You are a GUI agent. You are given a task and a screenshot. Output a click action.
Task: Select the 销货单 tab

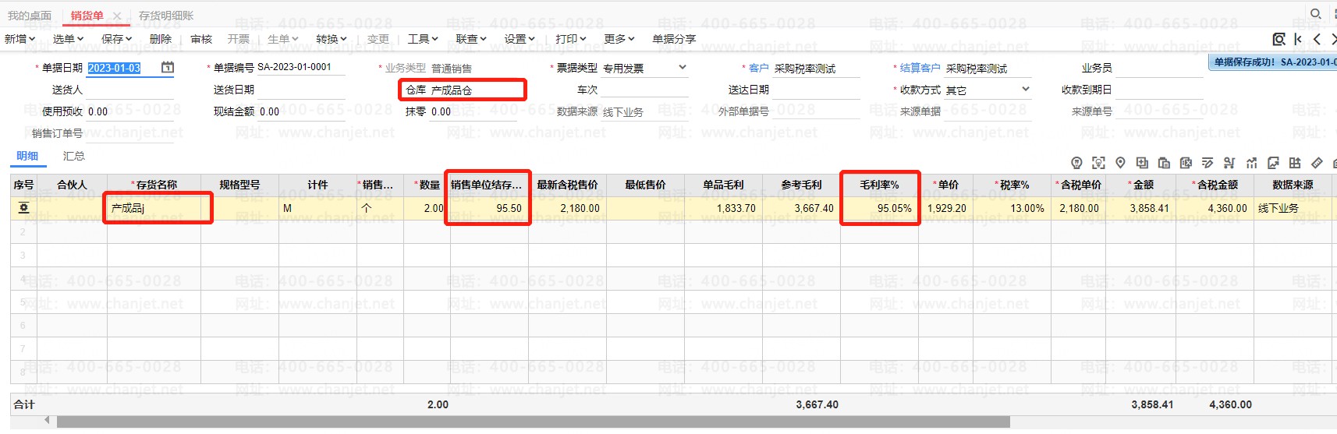(87, 16)
